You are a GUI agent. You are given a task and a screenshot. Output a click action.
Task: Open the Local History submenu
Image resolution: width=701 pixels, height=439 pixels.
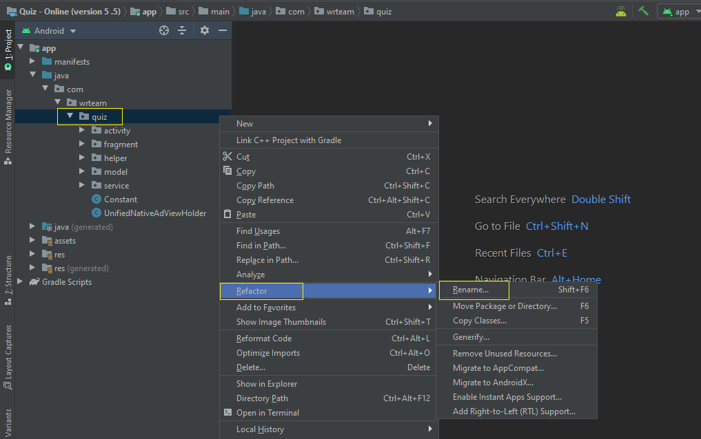[x=329, y=429]
